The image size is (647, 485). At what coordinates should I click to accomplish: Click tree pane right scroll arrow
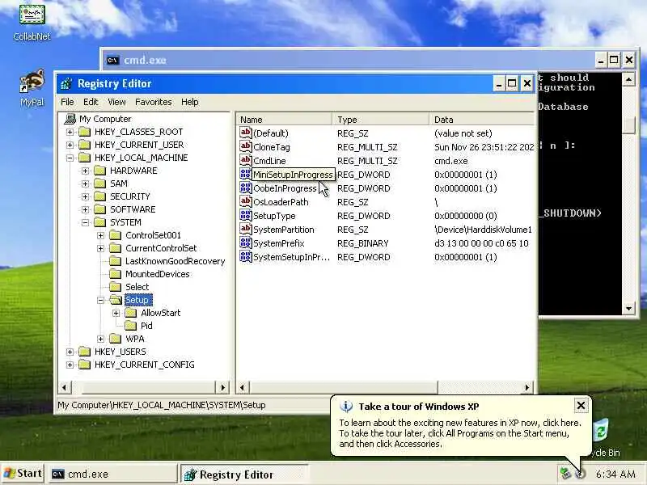(223, 387)
